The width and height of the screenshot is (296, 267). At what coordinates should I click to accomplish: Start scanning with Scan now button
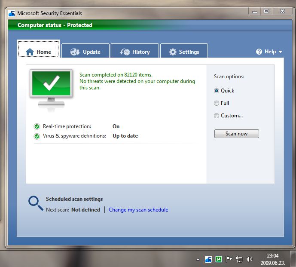[x=237, y=134]
